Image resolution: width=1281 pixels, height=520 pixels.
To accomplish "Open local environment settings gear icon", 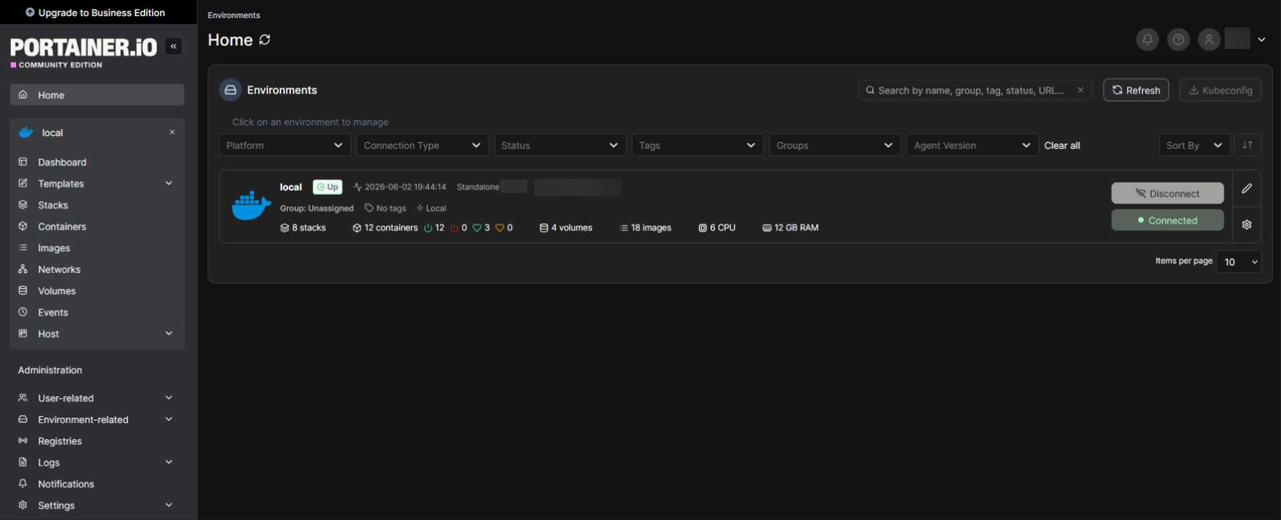I will 1247,224.
